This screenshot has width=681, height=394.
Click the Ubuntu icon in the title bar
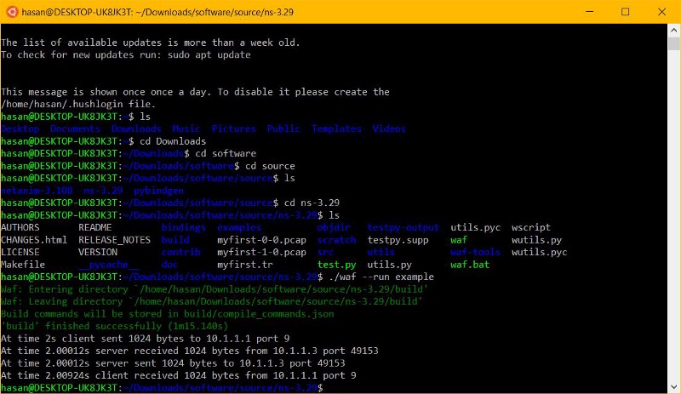tap(11, 12)
